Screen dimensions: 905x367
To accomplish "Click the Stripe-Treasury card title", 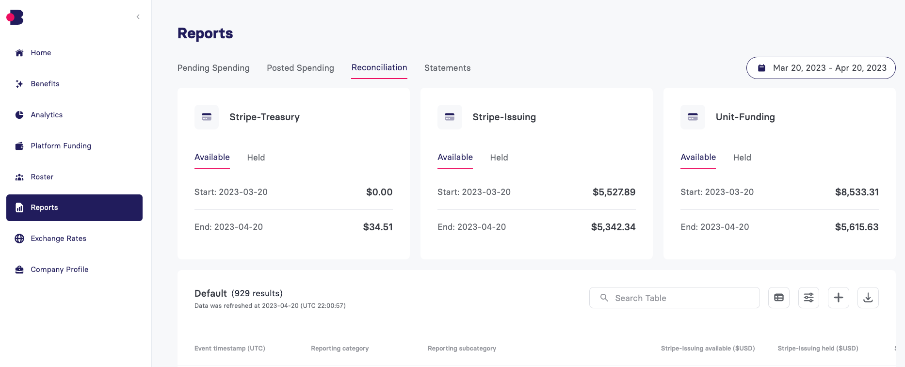I will pyautogui.click(x=264, y=117).
